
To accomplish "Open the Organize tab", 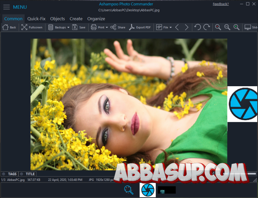I will 96,19.
